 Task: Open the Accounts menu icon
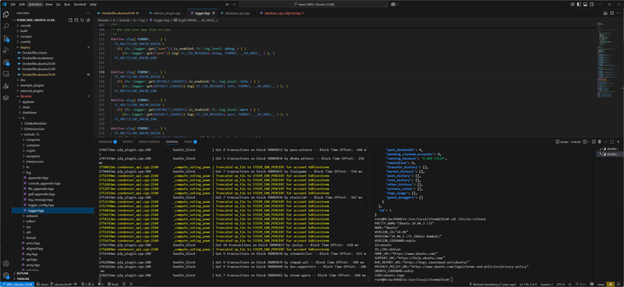[6, 264]
